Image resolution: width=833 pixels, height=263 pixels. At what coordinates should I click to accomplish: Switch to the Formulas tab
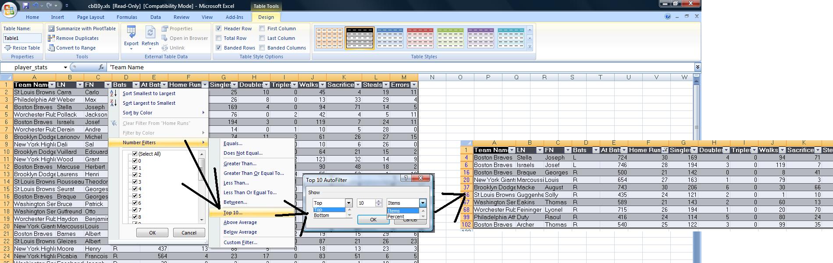pyautogui.click(x=127, y=17)
